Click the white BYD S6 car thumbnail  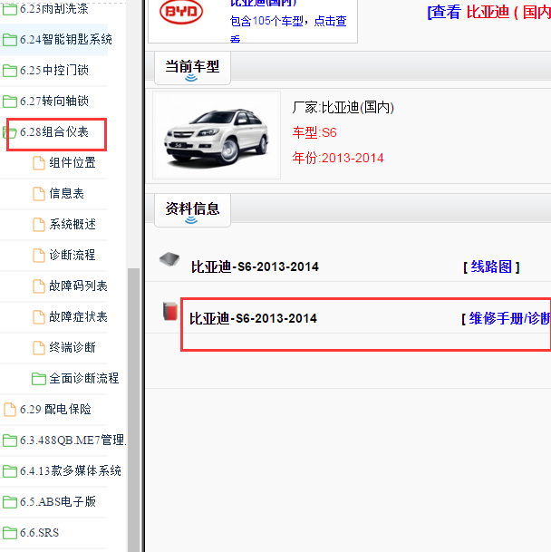coord(217,135)
